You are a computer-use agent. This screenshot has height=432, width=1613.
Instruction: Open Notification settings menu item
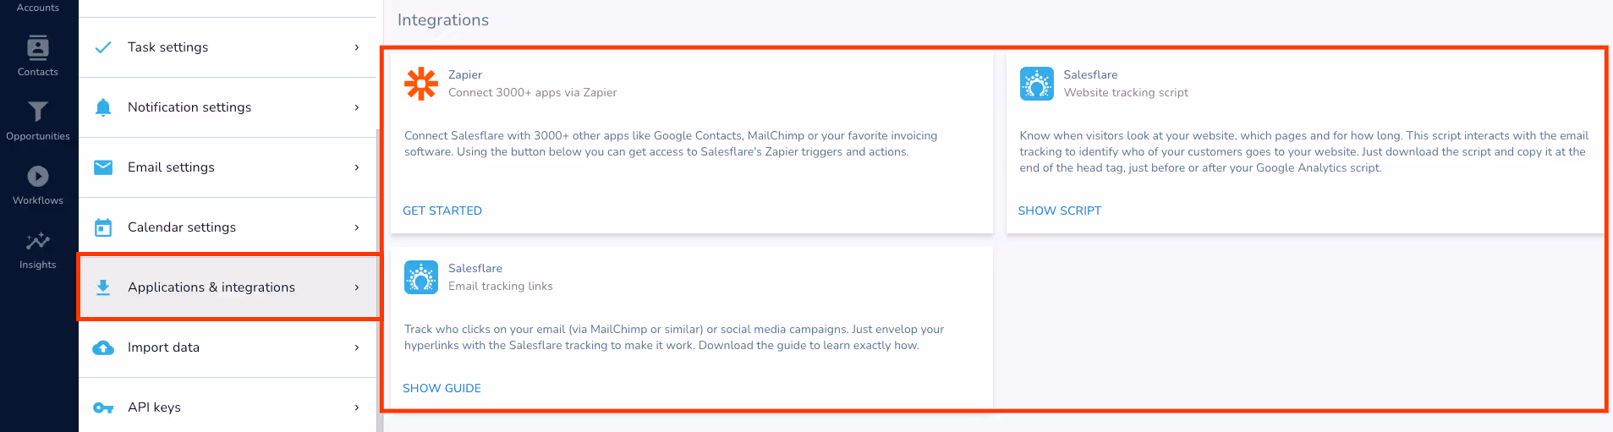point(228,107)
